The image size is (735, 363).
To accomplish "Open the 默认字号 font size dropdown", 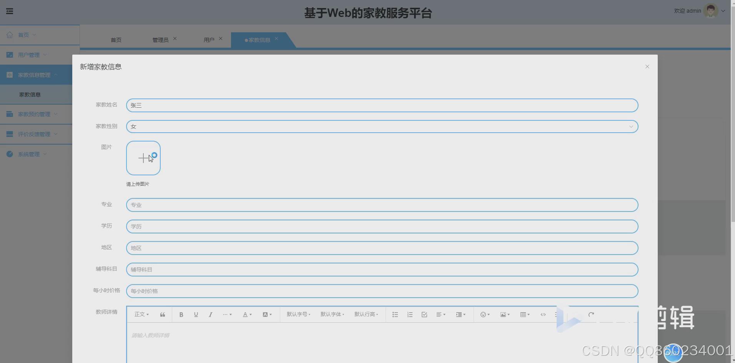I will pos(298,315).
